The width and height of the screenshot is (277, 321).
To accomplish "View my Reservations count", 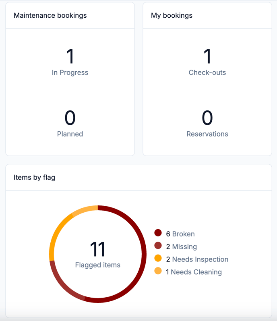I will click(x=207, y=123).
